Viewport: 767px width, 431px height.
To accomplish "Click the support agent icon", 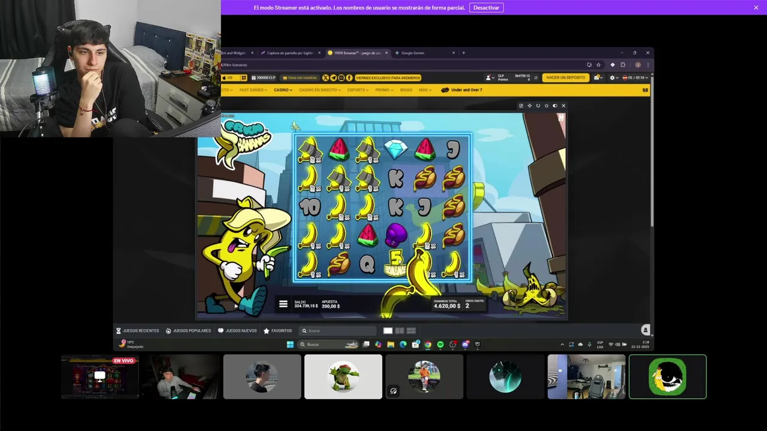I will (x=645, y=330).
